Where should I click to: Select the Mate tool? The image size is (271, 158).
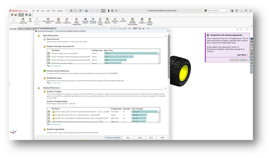pyautogui.click(x=30, y=20)
